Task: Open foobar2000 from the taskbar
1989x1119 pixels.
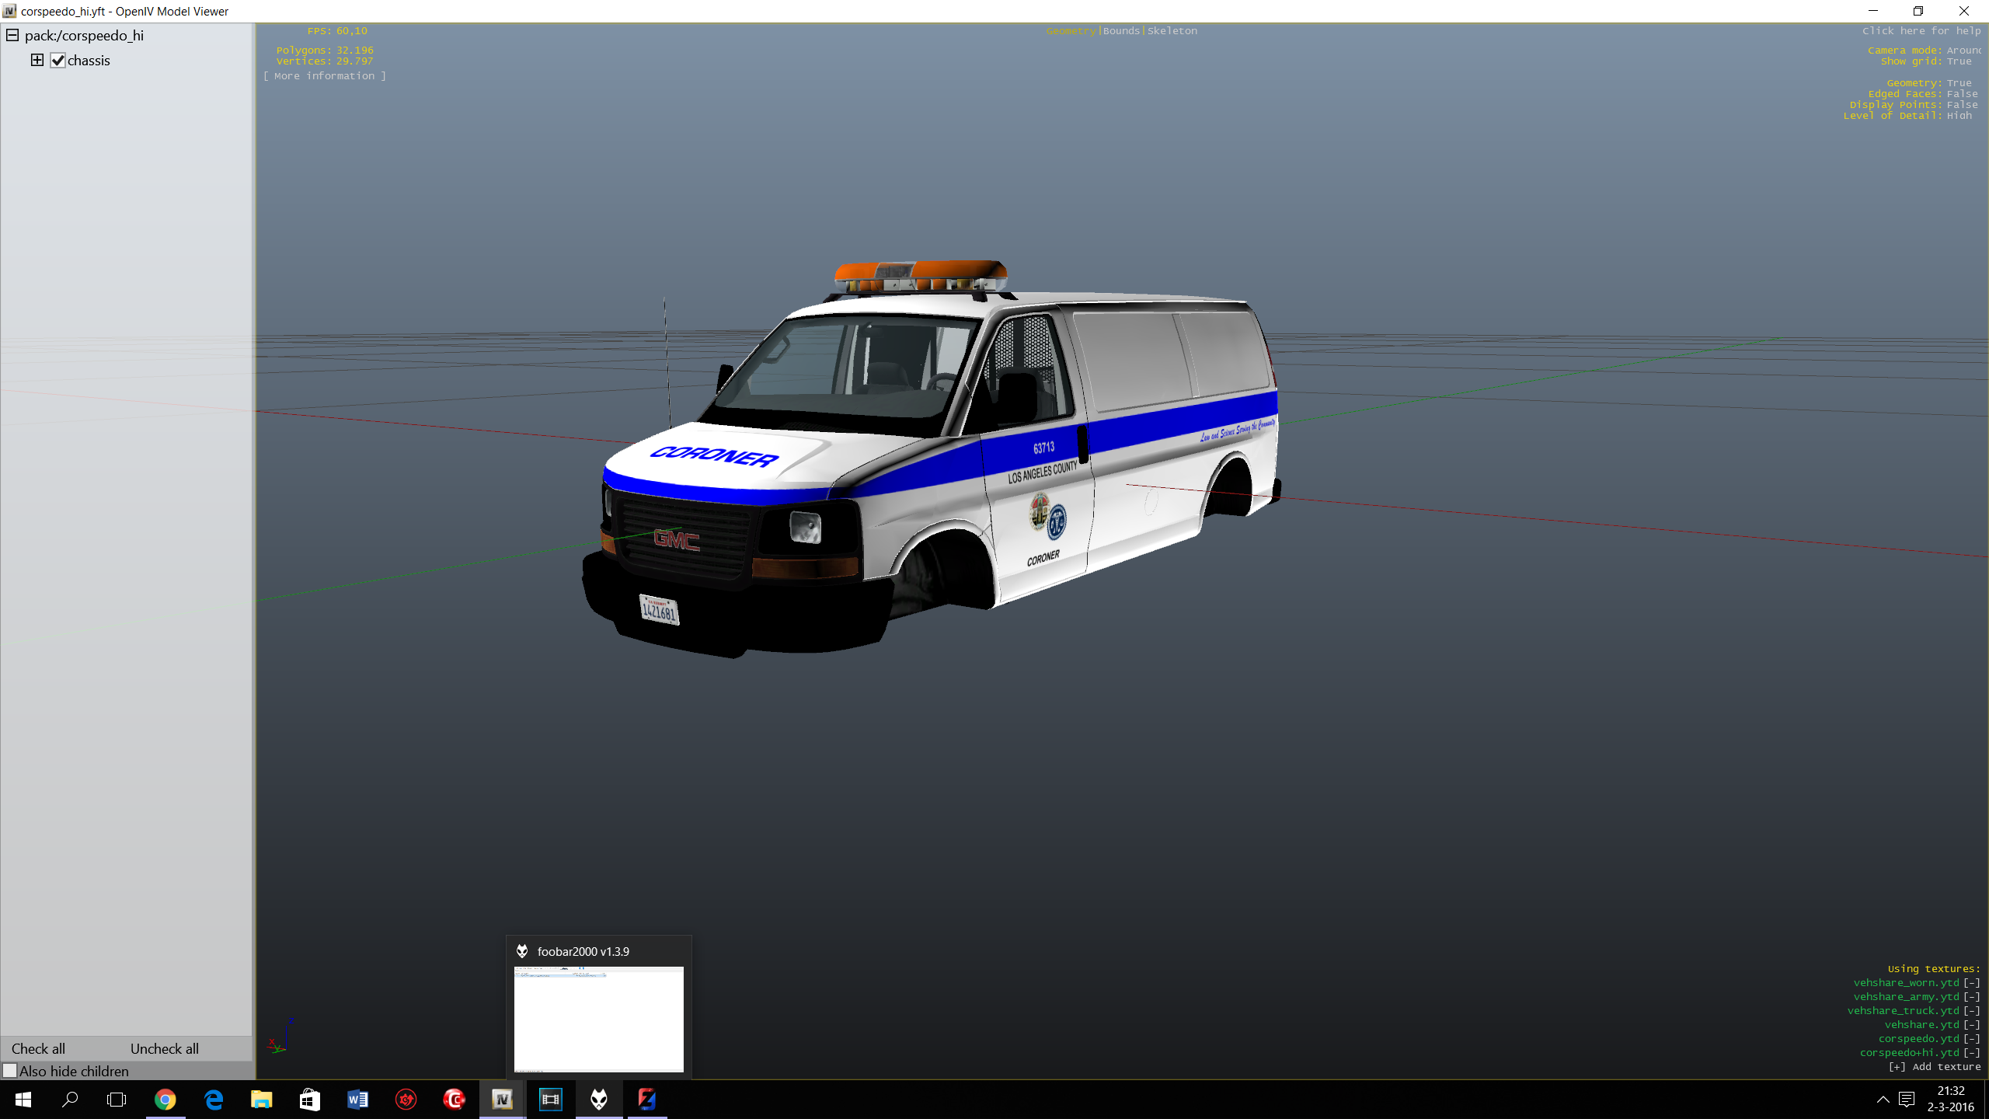Action: coord(598,1100)
